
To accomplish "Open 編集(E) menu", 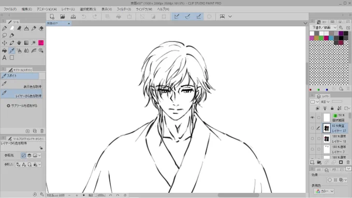I will point(27,9).
